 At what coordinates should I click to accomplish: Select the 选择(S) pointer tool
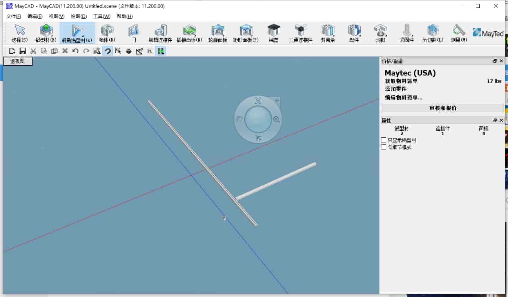[20, 33]
